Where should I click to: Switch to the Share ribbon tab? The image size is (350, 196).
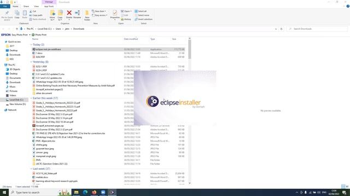[x=26, y=6]
